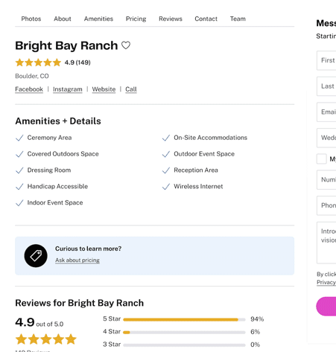Click checkmark icon beside Wireless Internet
336x352 pixels.
click(166, 187)
